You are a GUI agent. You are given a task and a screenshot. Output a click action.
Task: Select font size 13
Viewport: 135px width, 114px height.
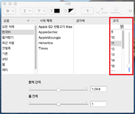click(x=116, y=55)
